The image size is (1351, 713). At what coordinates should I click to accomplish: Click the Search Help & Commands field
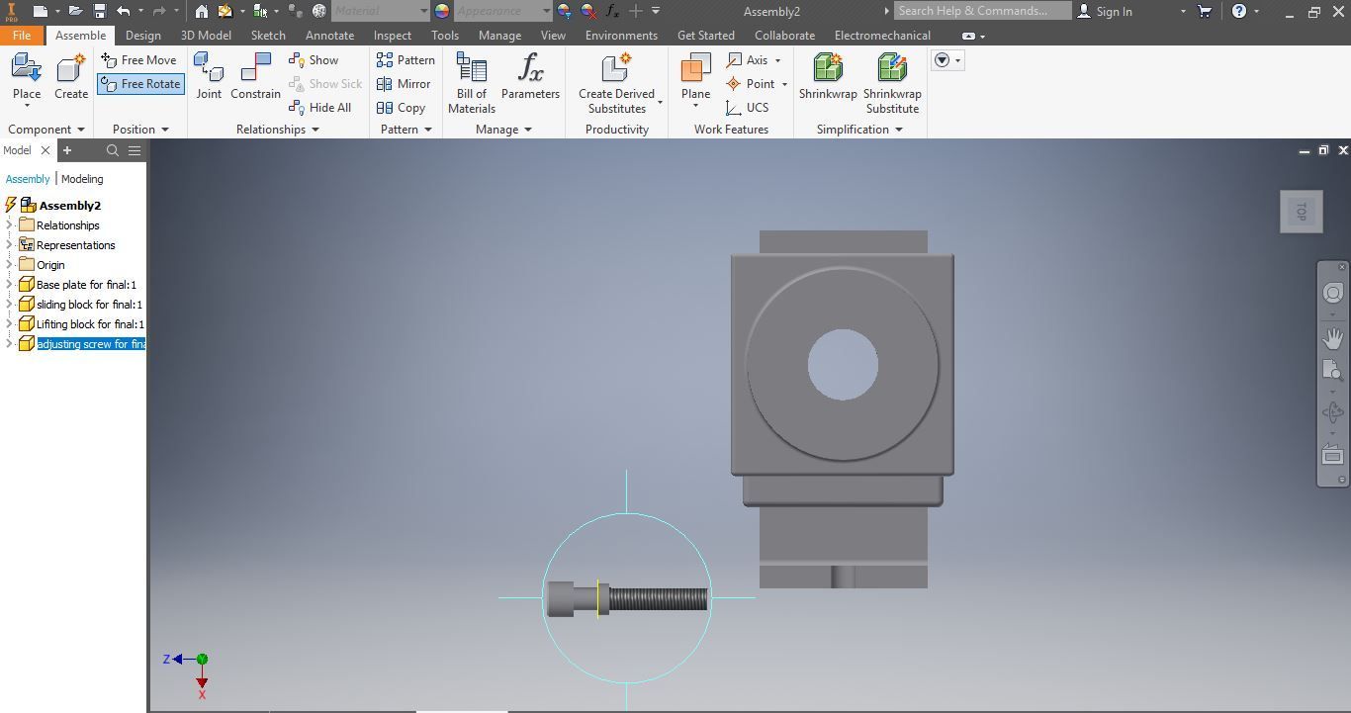click(x=983, y=11)
